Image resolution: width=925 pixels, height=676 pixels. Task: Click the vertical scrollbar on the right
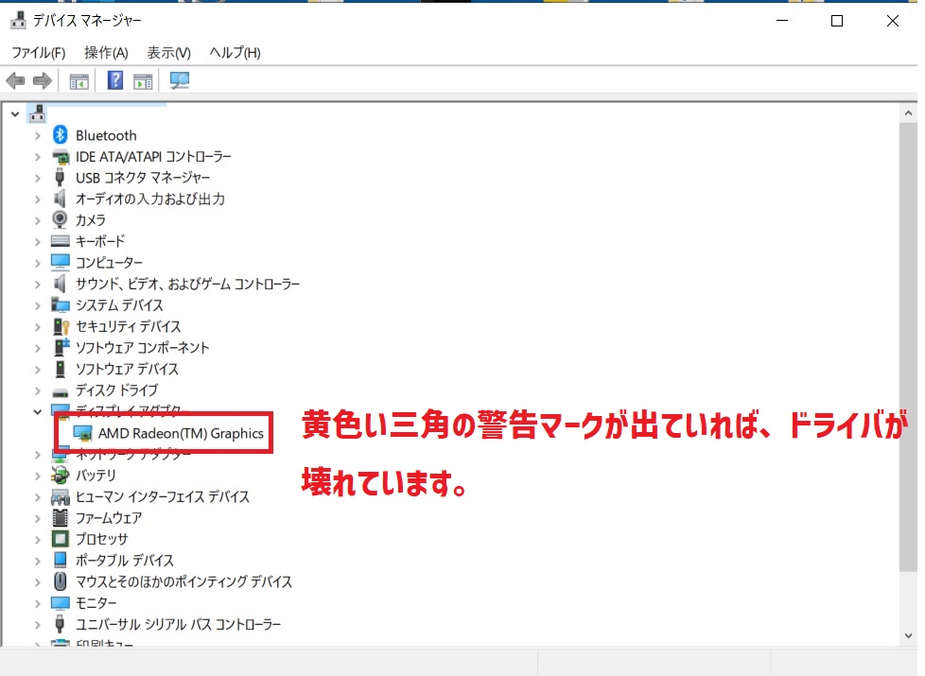908,378
